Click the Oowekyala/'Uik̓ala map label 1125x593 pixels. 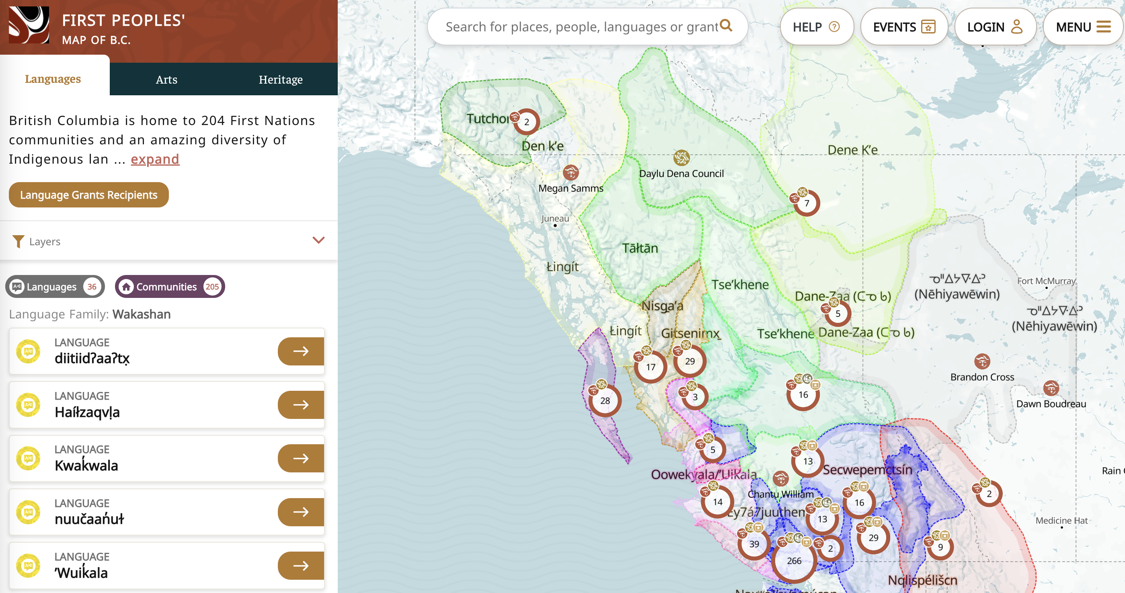coord(704,474)
